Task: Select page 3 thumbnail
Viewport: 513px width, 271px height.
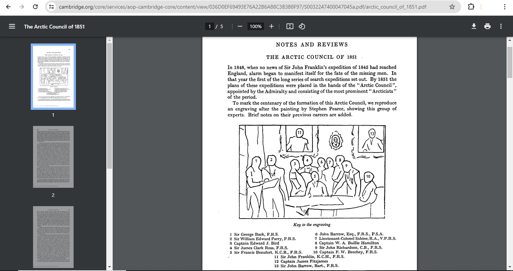Action: coord(53,237)
